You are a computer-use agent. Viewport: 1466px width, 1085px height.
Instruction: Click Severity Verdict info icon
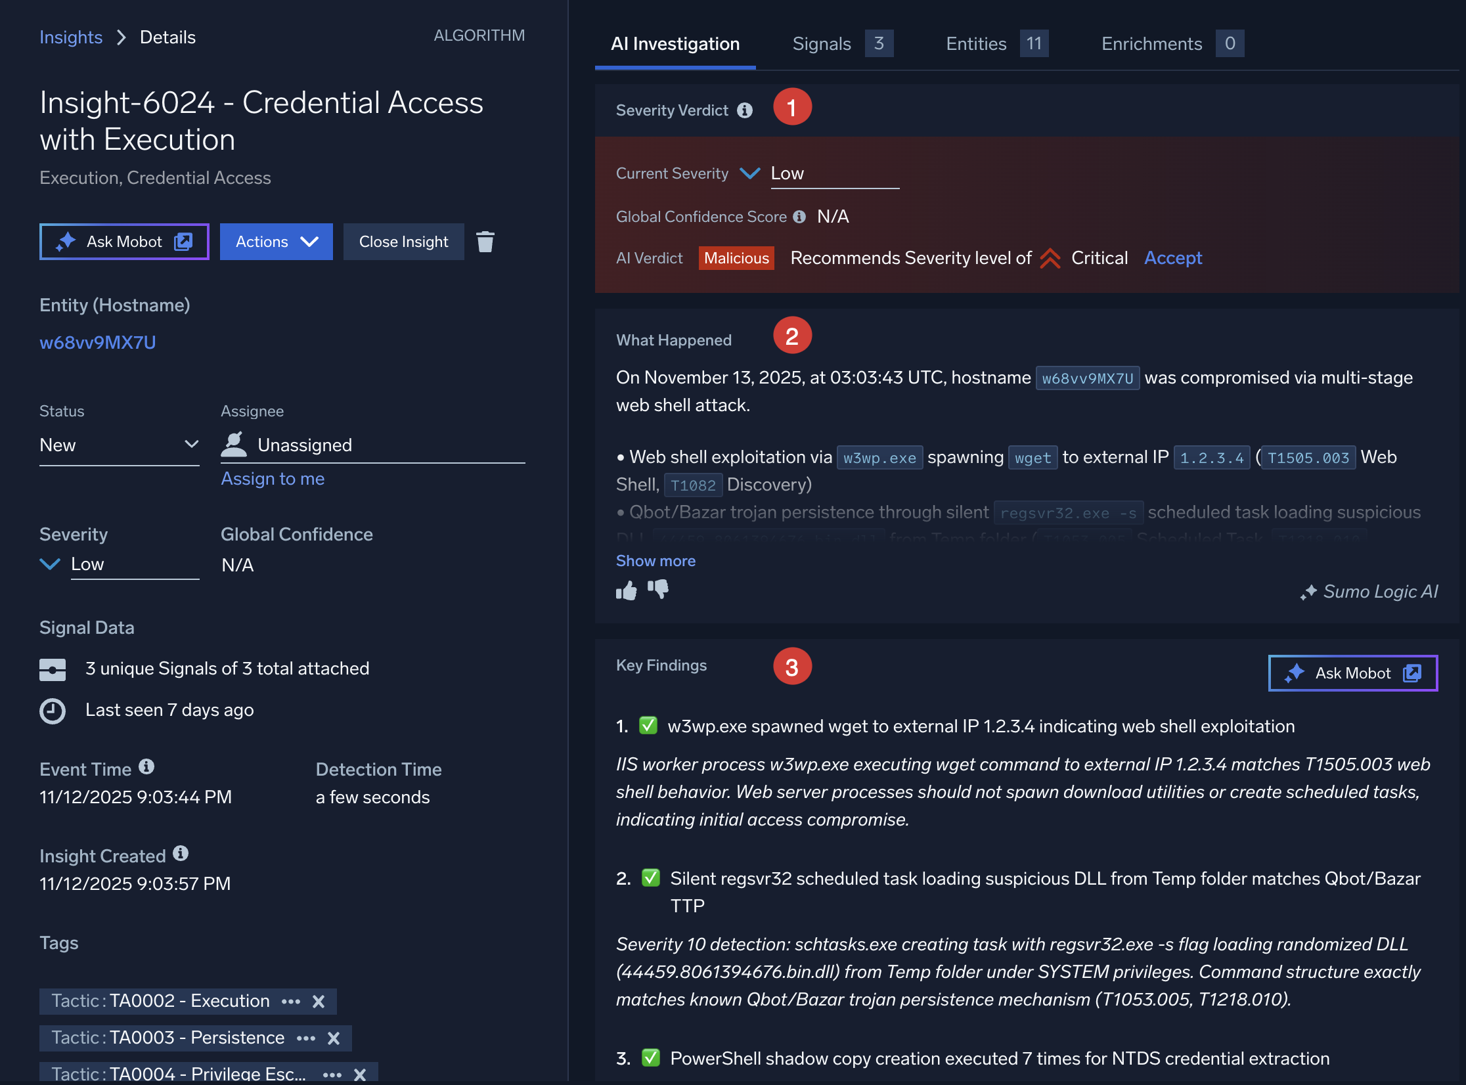click(744, 110)
